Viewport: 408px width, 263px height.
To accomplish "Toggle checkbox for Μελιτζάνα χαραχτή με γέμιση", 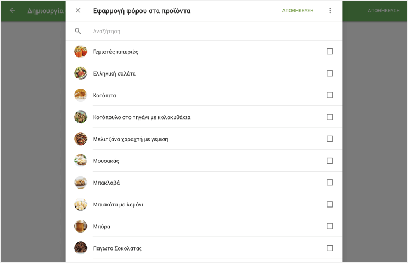I will (x=330, y=139).
